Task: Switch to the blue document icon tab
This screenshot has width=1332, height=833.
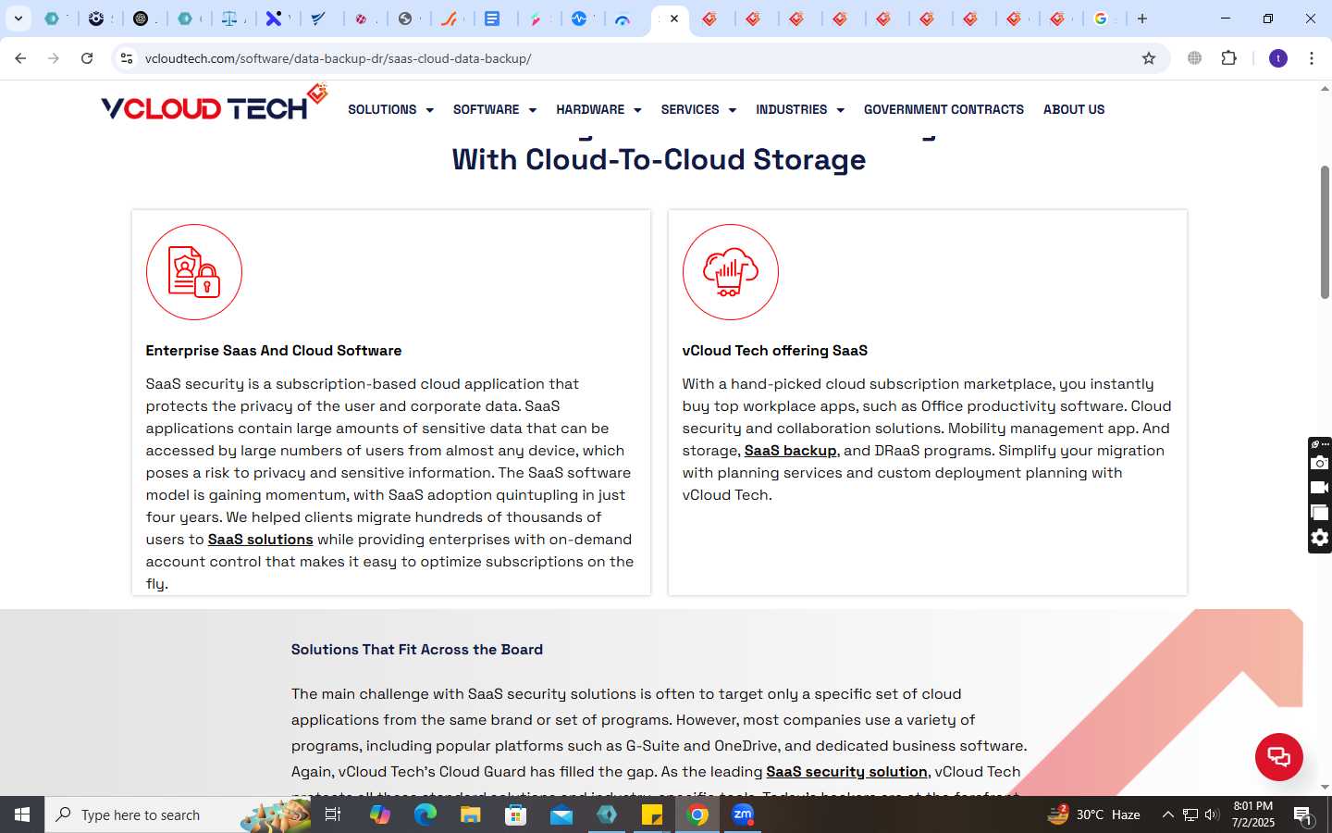Action: pyautogui.click(x=493, y=19)
